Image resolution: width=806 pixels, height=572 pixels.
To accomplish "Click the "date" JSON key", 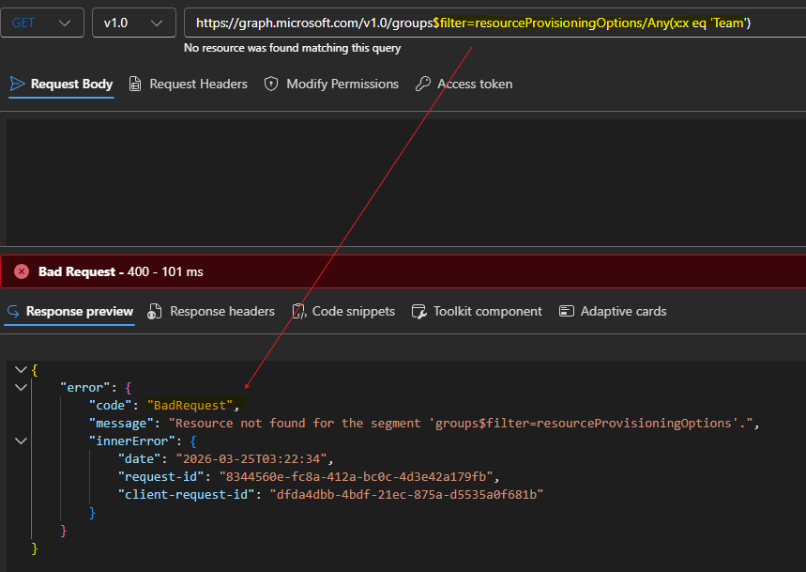I will pyautogui.click(x=139, y=459).
